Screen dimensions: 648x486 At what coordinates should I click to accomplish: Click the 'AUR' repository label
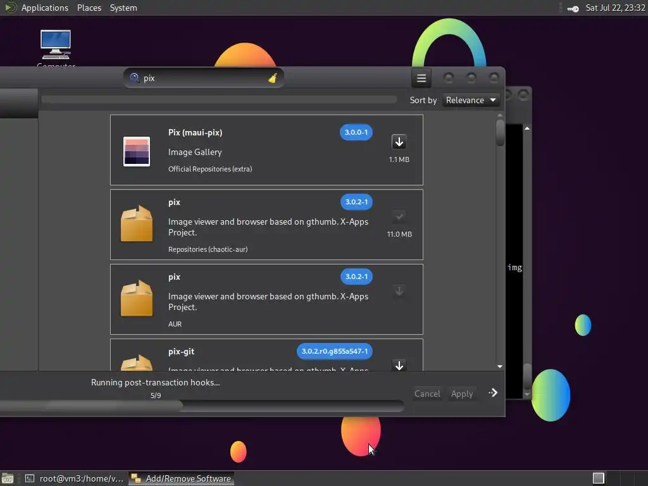(x=175, y=324)
